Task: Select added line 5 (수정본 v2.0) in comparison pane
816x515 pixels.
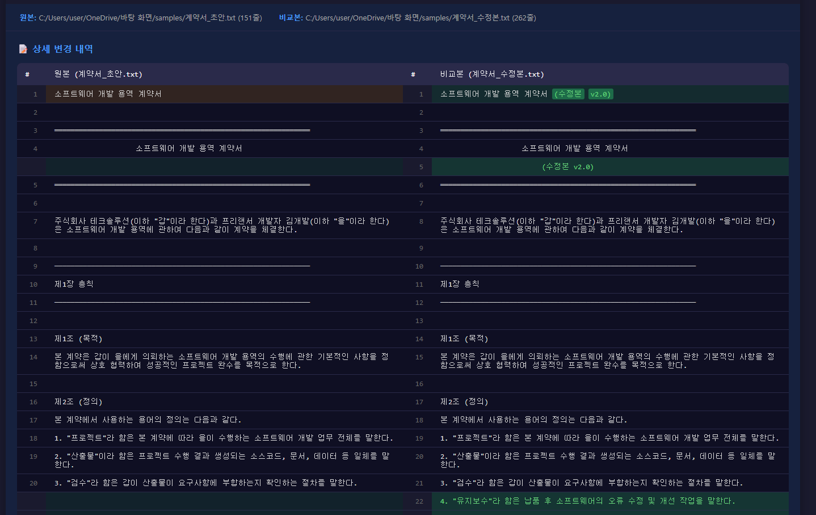Action: click(x=567, y=167)
